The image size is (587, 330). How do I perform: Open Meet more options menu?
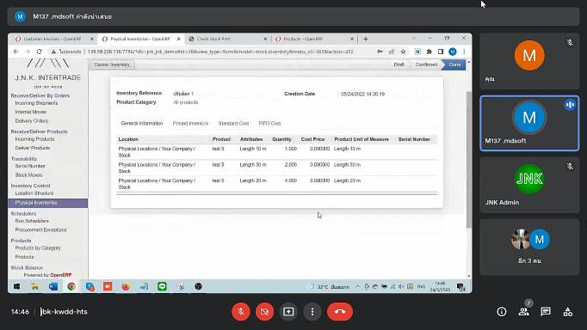[312, 311]
